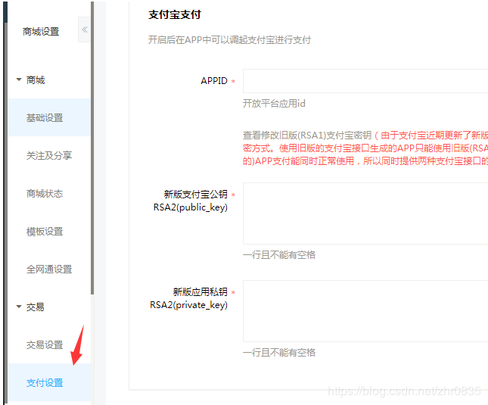Image resolution: width=488 pixels, height=405 pixels.
Task: Click 开启后在APP中可以调起支付宝进行支付 description
Action: (229, 40)
